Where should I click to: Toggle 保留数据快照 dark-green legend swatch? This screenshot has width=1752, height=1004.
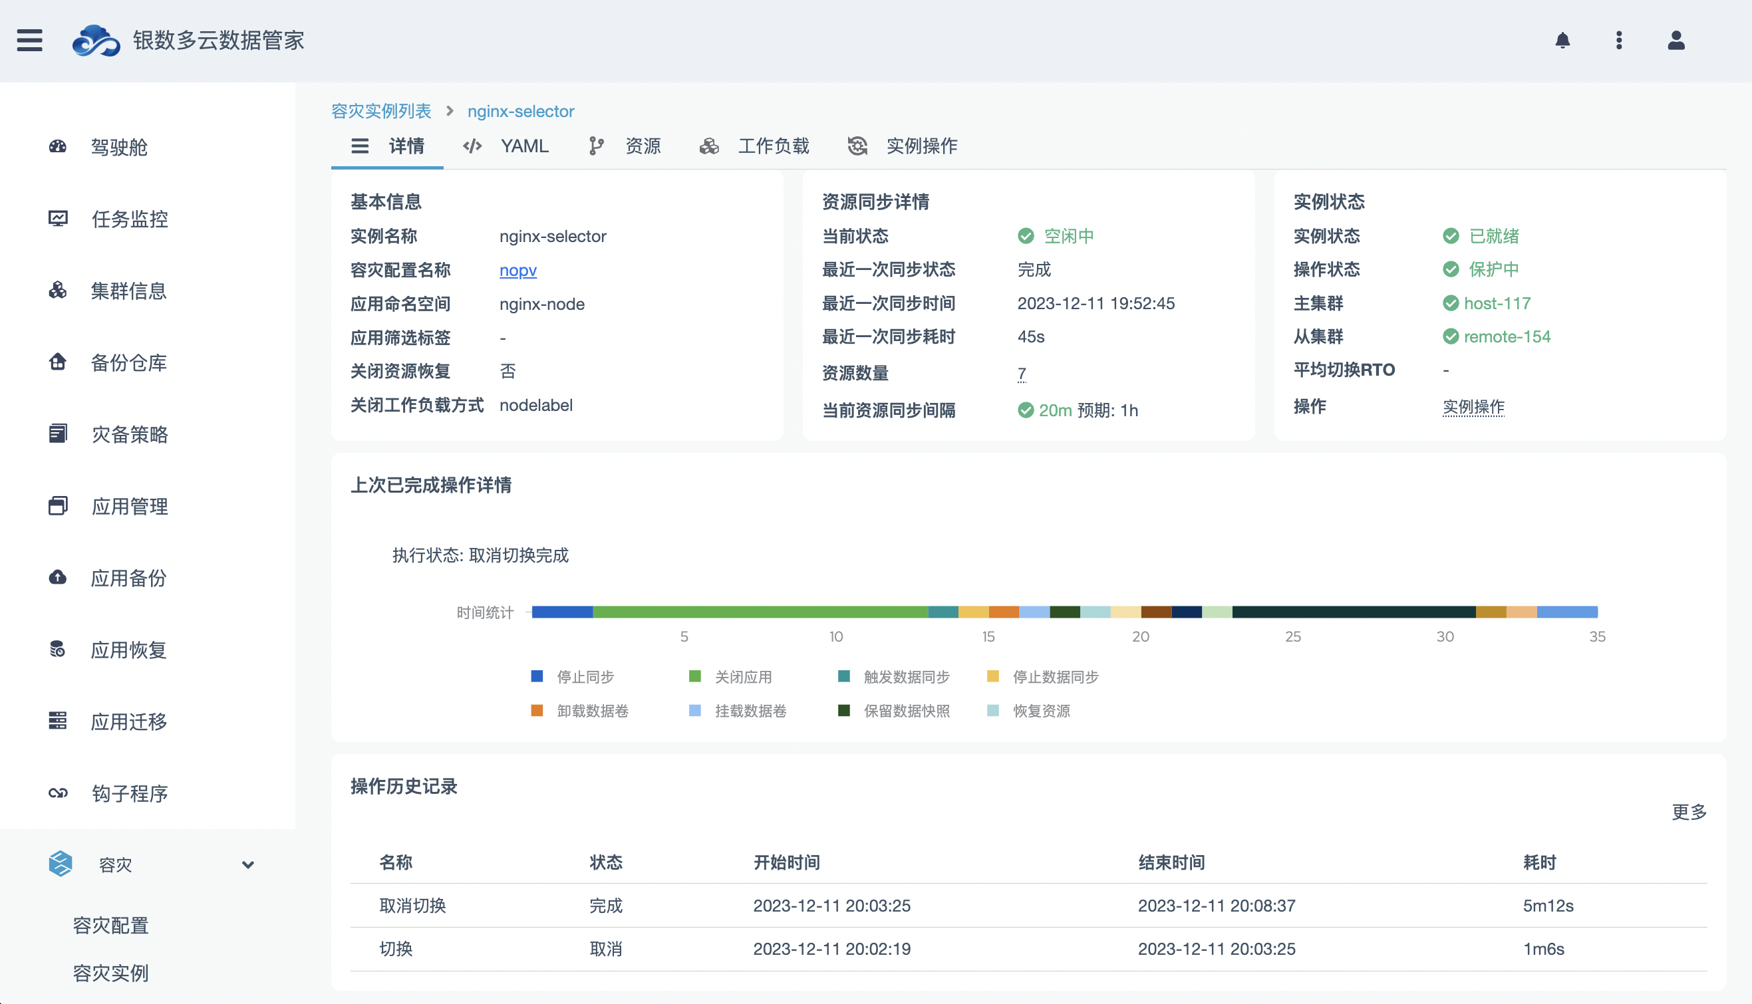tap(843, 710)
